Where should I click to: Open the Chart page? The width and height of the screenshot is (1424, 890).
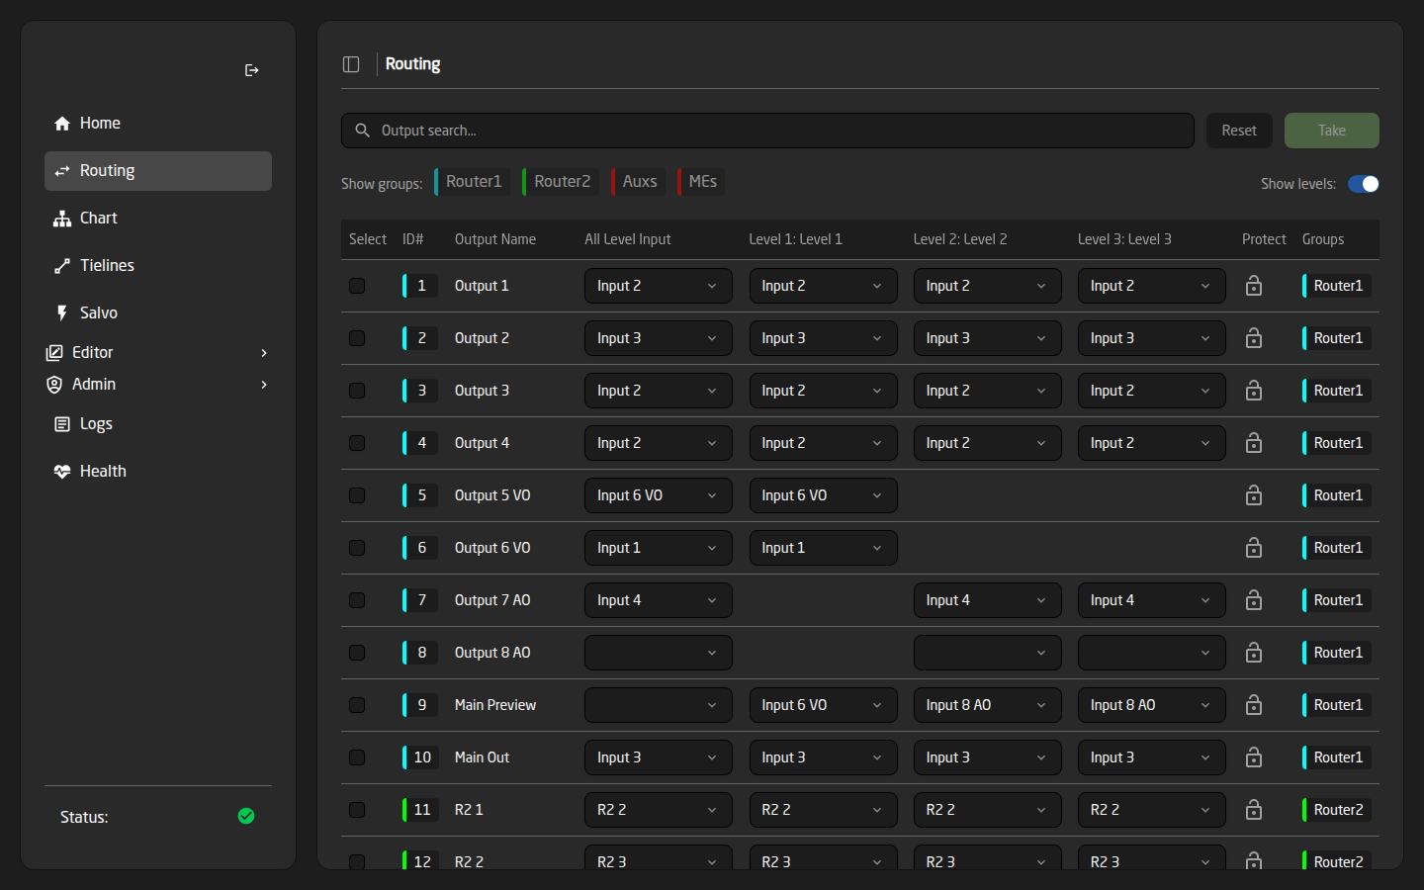[x=158, y=219]
